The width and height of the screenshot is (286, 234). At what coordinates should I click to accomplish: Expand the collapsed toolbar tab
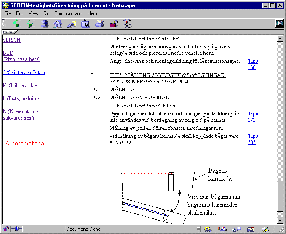click(10, 32)
